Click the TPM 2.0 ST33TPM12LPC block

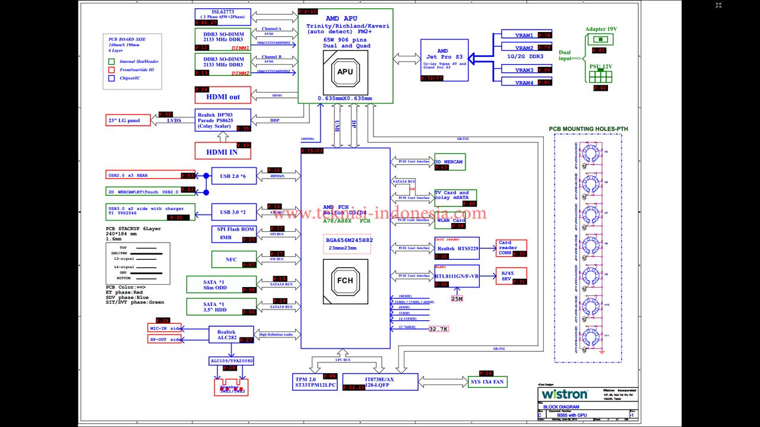[x=315, y=382]
